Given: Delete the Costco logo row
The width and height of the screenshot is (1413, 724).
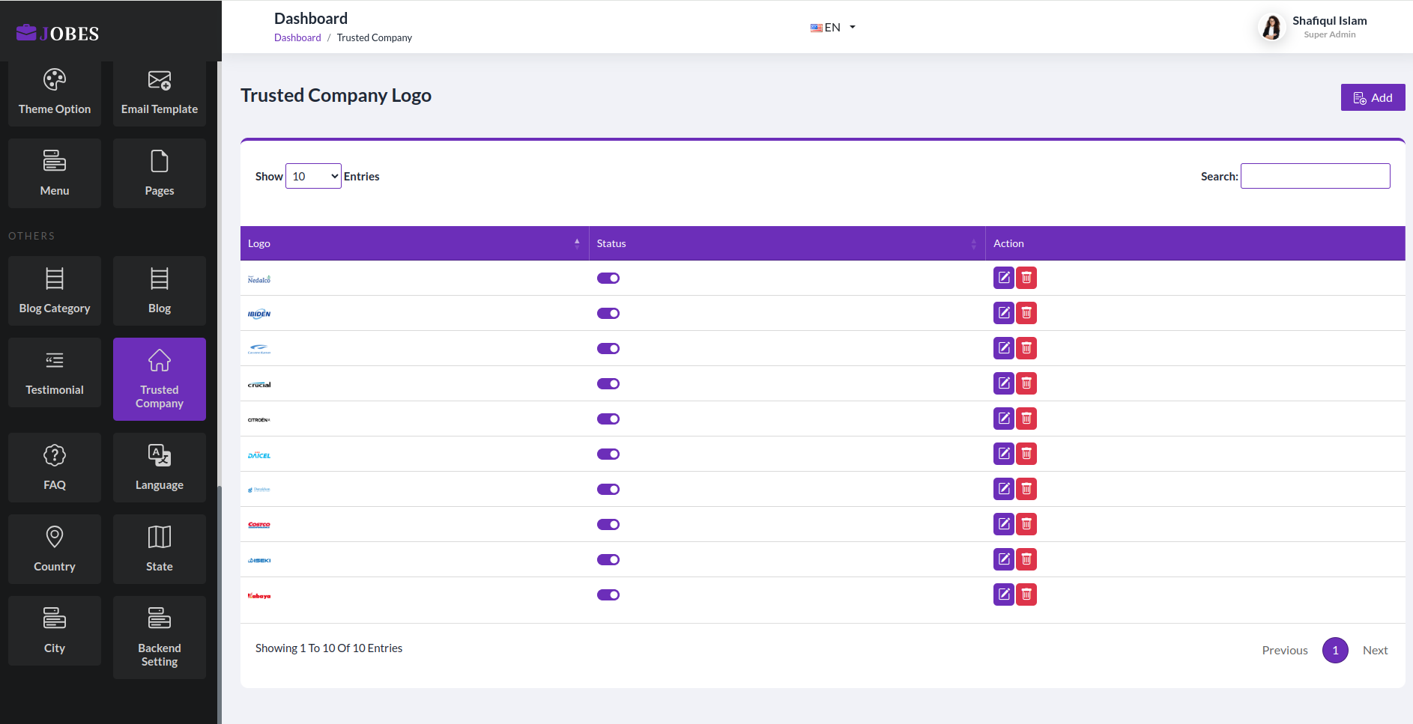Looking at the screenshot, I should (1026, 524).
